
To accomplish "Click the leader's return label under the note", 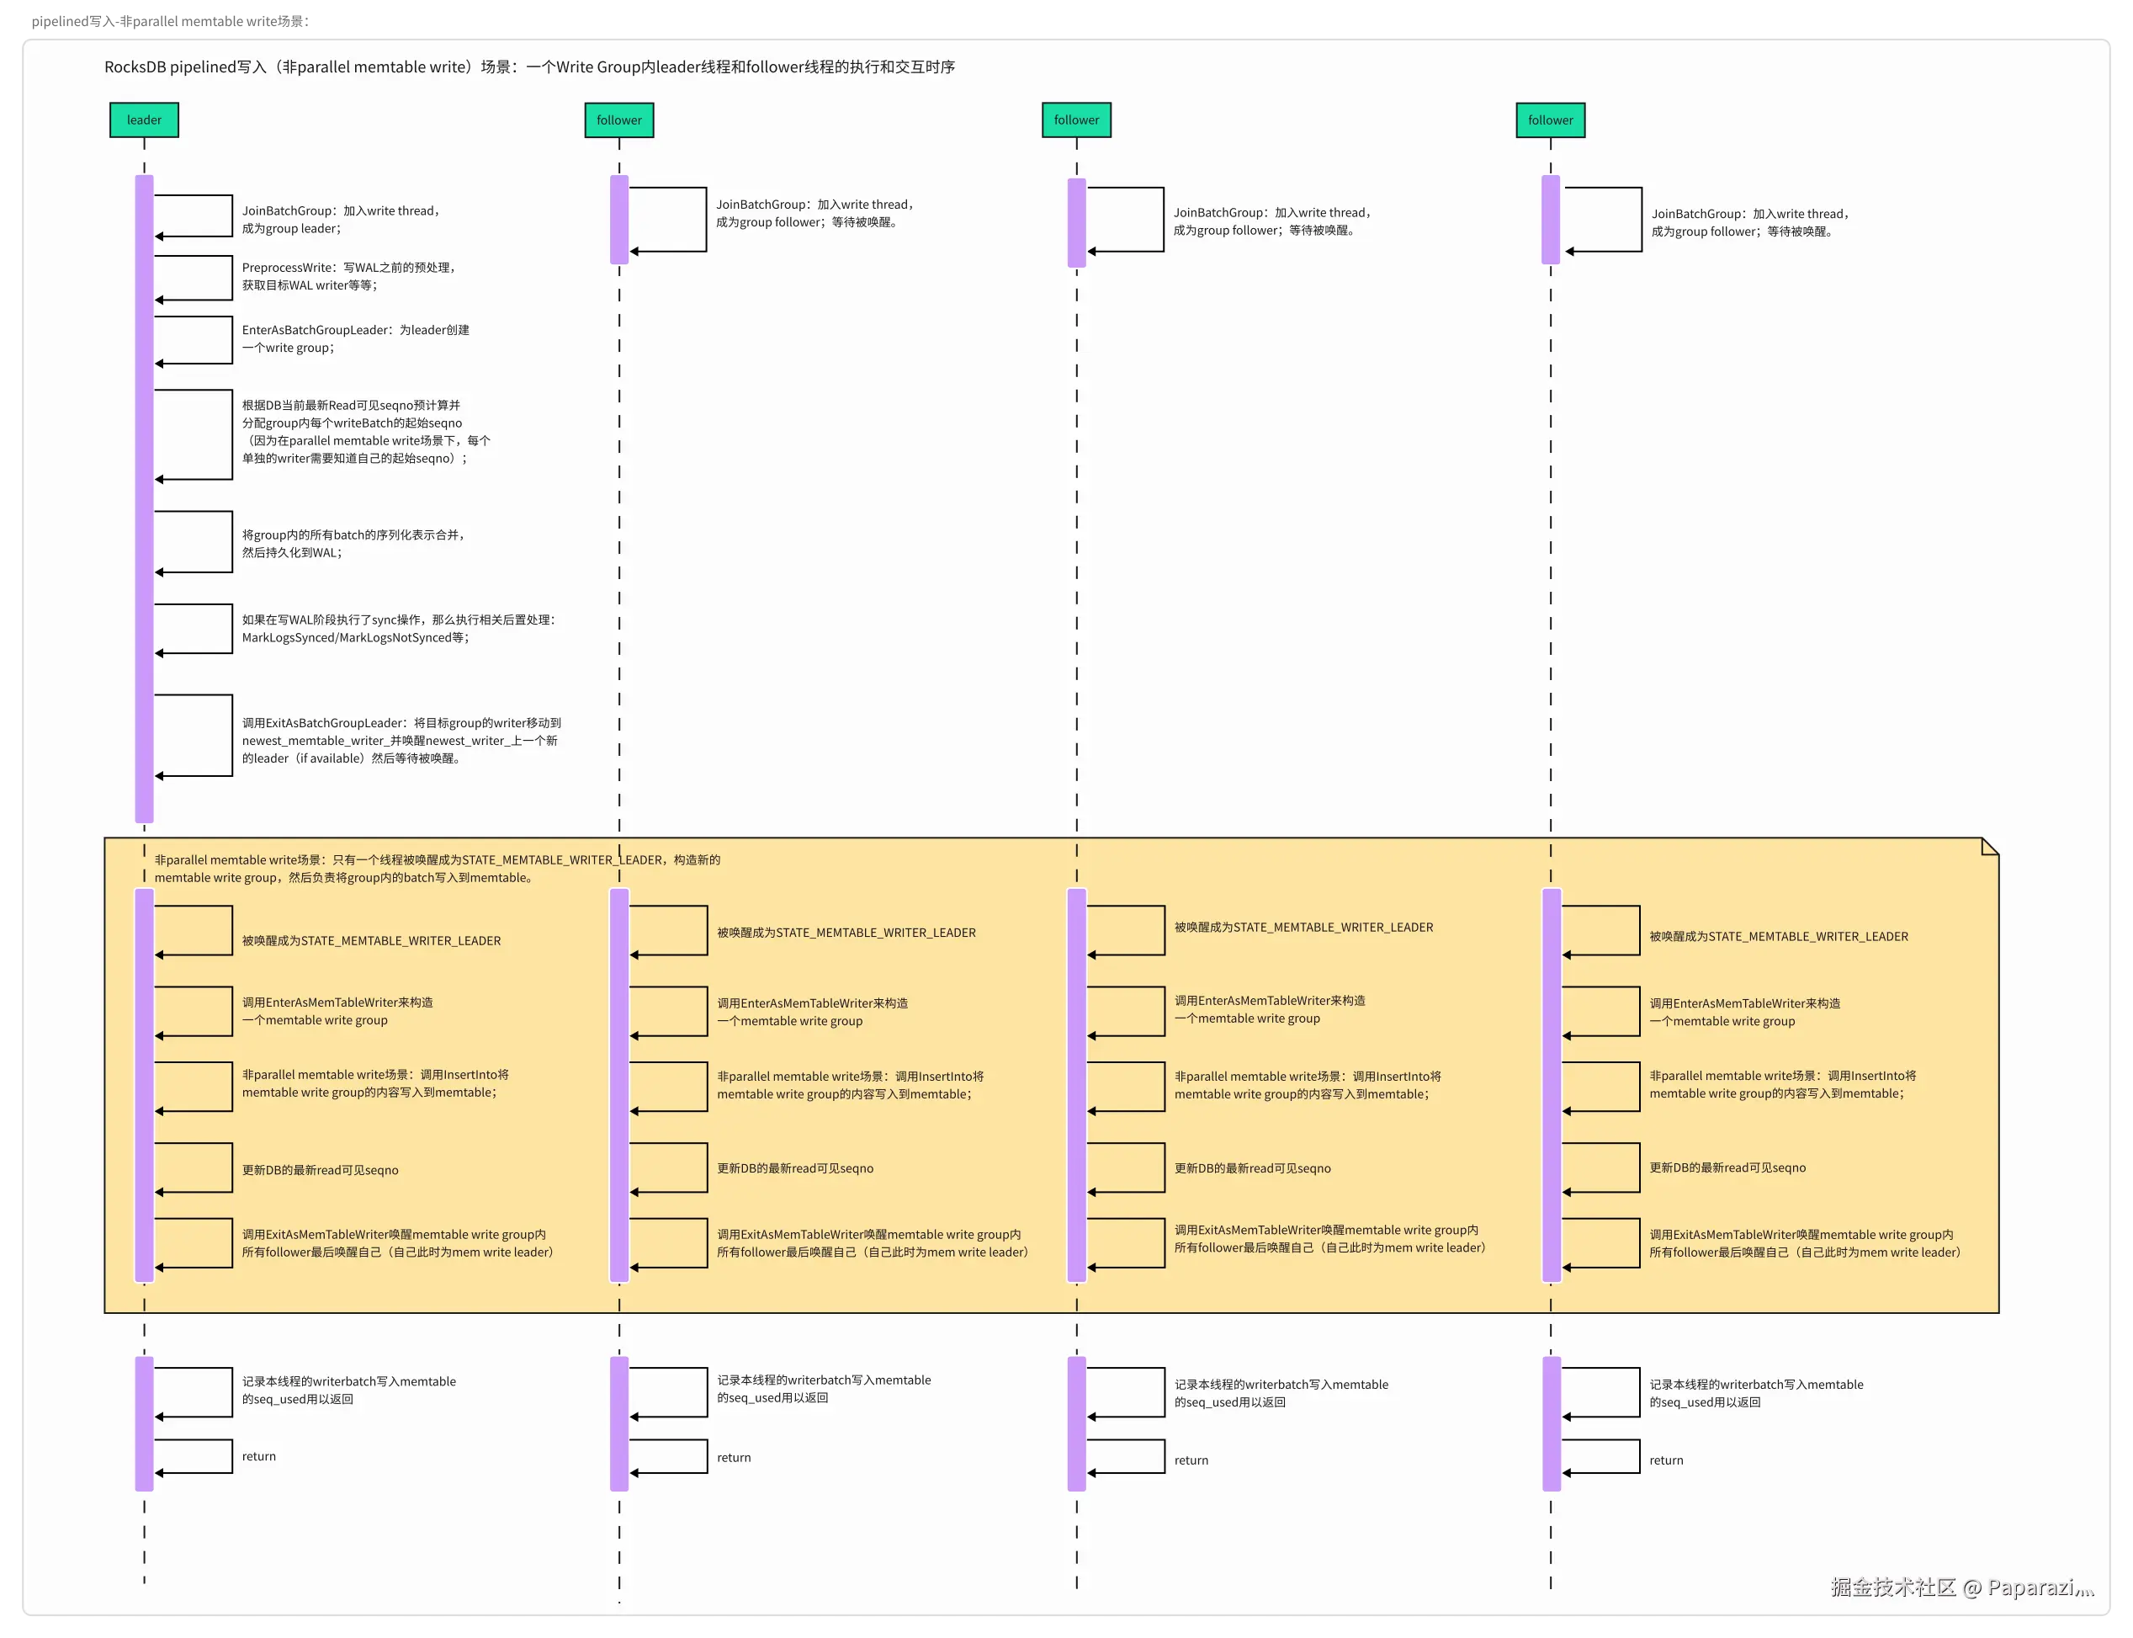I will click(258, 1455).
